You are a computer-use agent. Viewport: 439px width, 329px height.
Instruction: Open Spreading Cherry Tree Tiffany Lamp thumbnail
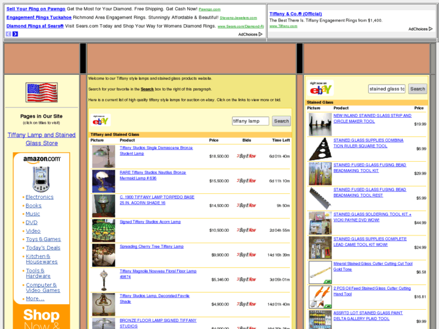pos(104,255)
